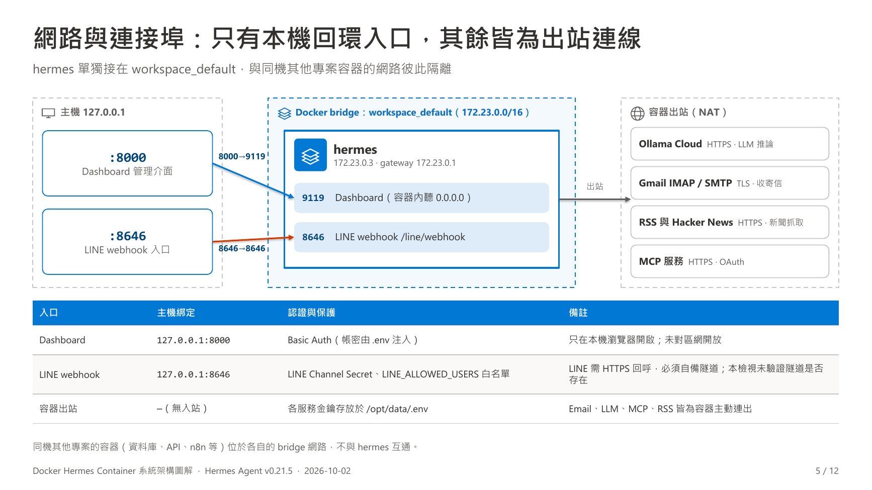
Task: Click the footnote about bridge 網路
Action: 225,447
